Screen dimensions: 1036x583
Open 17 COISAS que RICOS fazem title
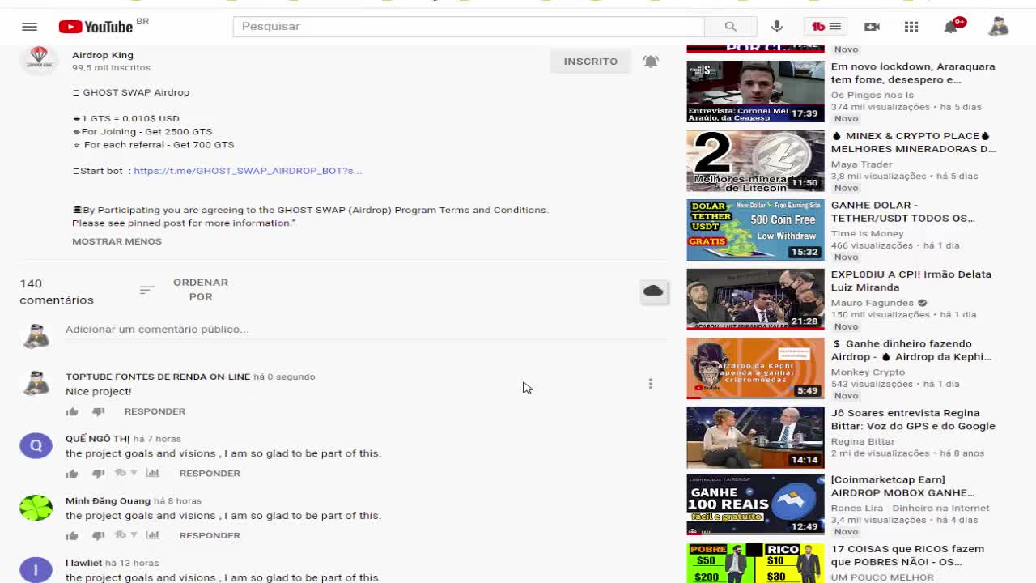coord(907,555)
